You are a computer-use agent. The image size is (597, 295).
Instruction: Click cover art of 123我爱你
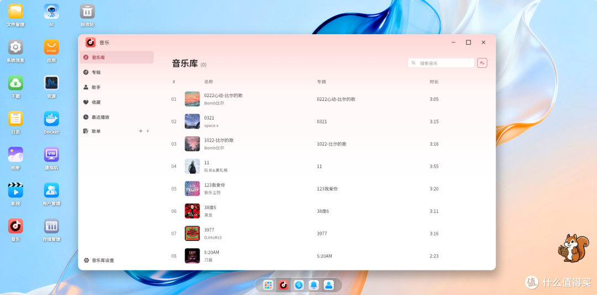click(192, 189)
